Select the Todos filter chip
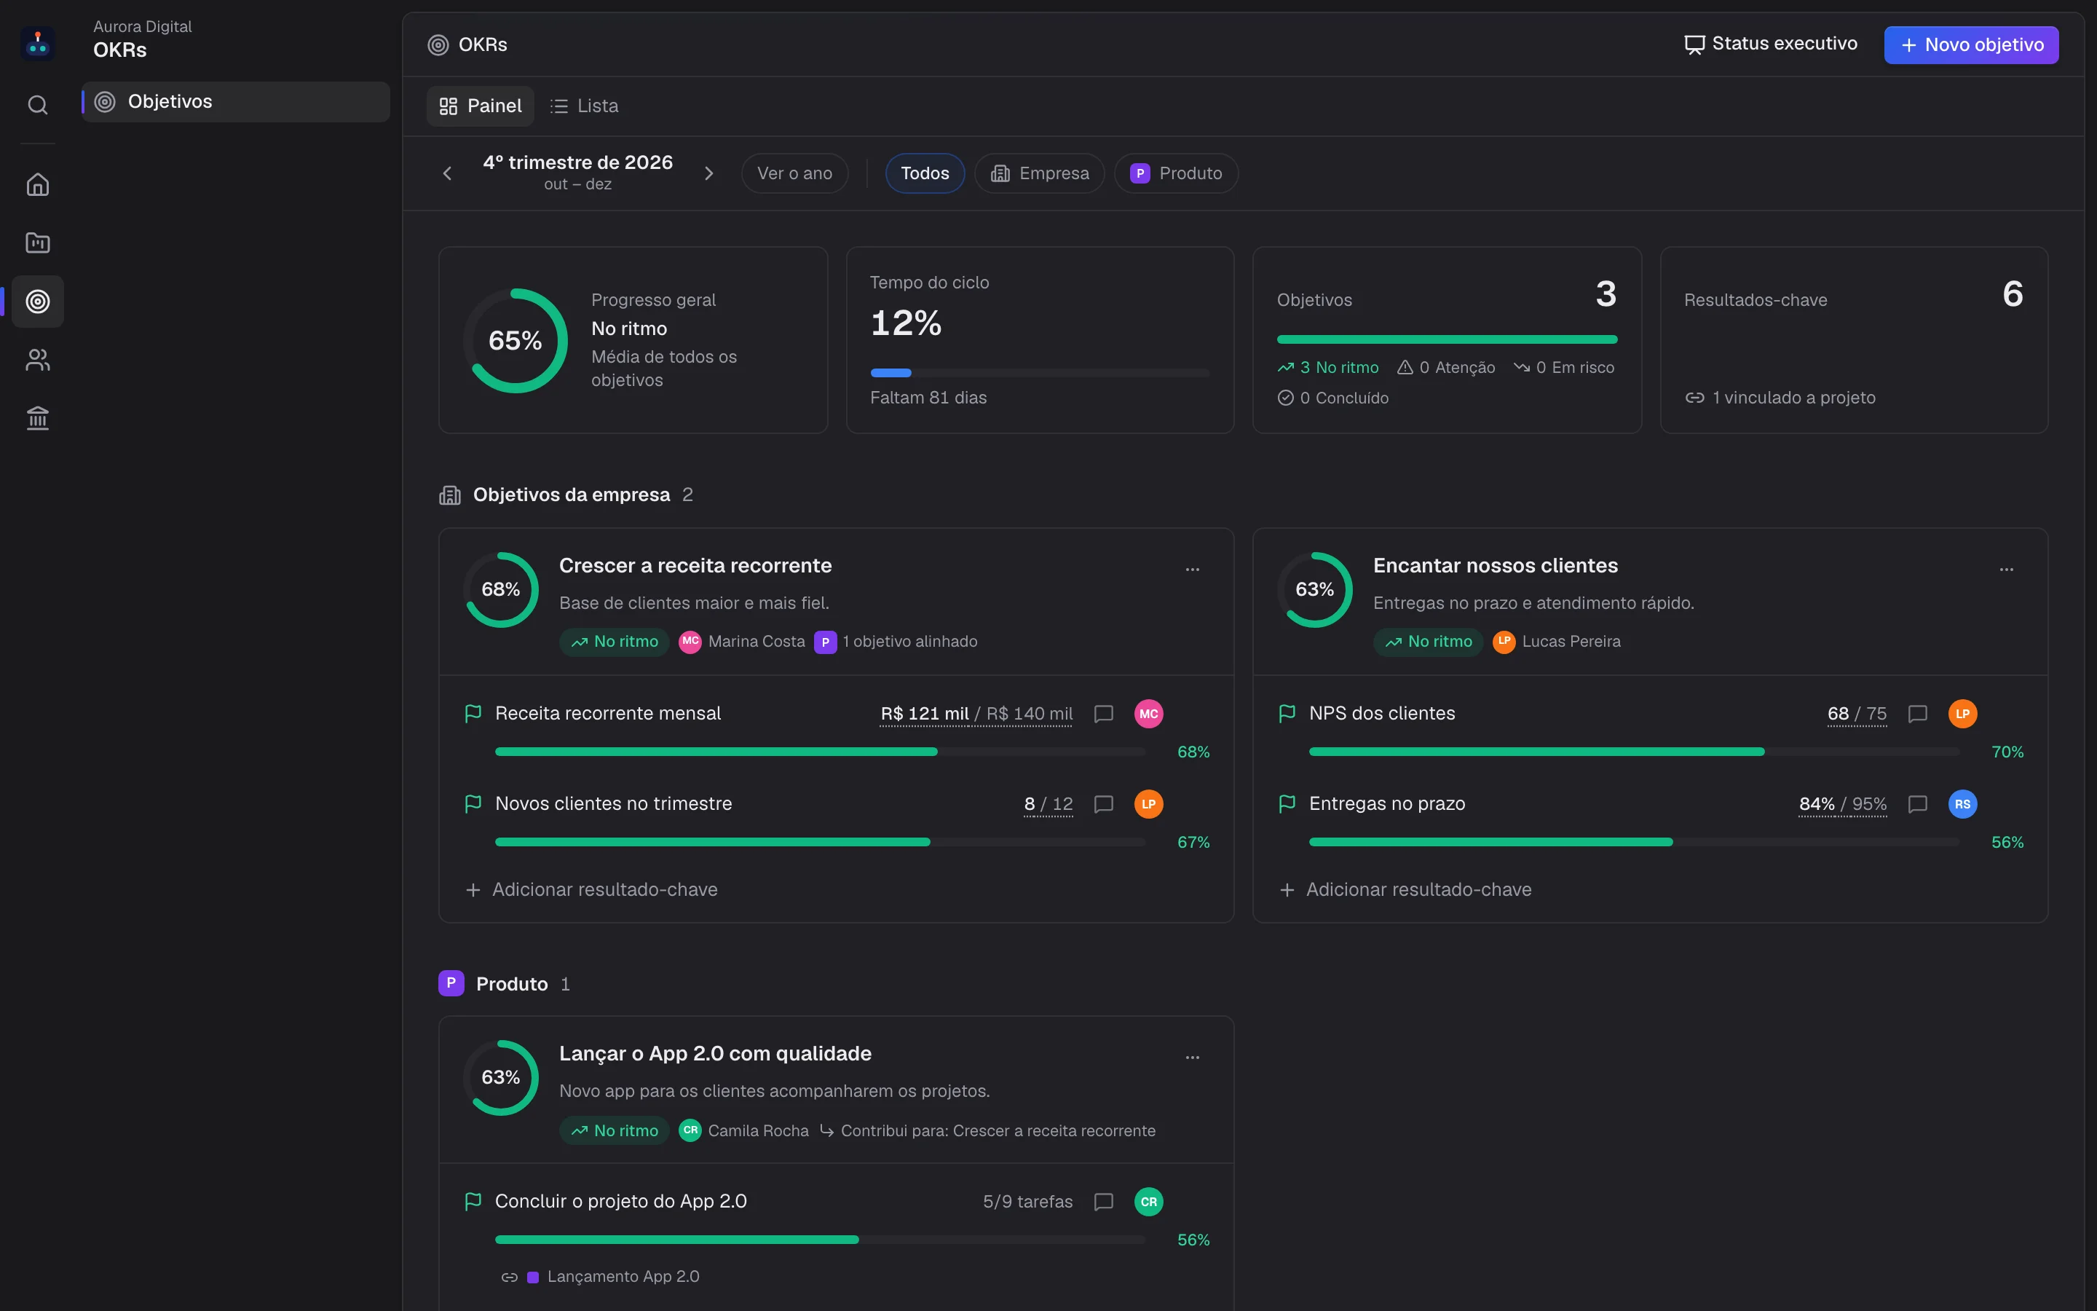The width and height of the screenshot is (2097, 1311). [x=925, y=173]
